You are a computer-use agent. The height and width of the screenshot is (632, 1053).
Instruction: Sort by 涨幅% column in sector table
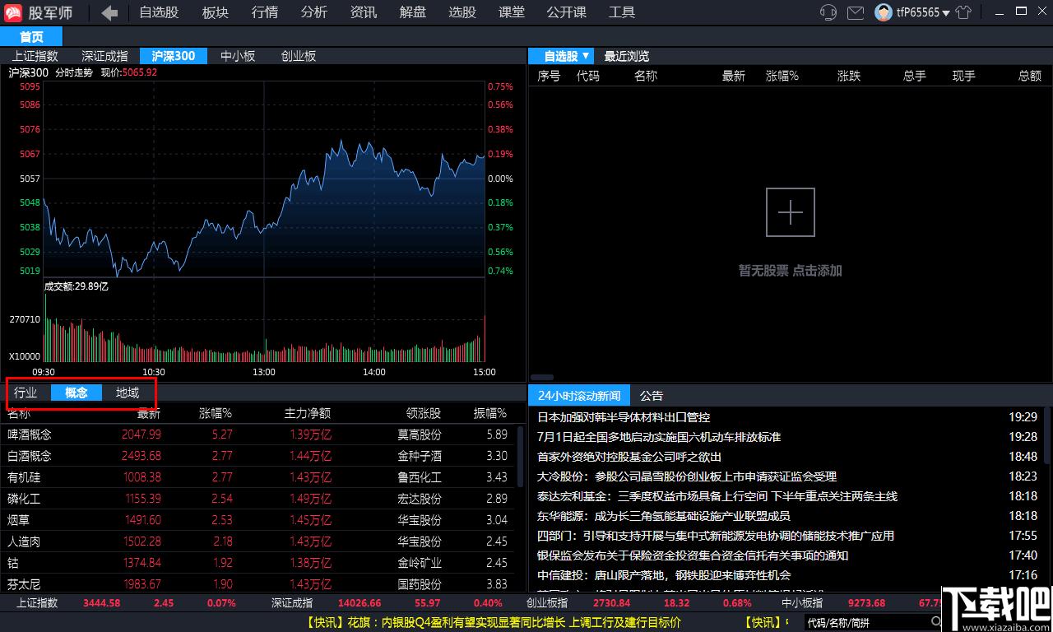[x=215, y=413]
